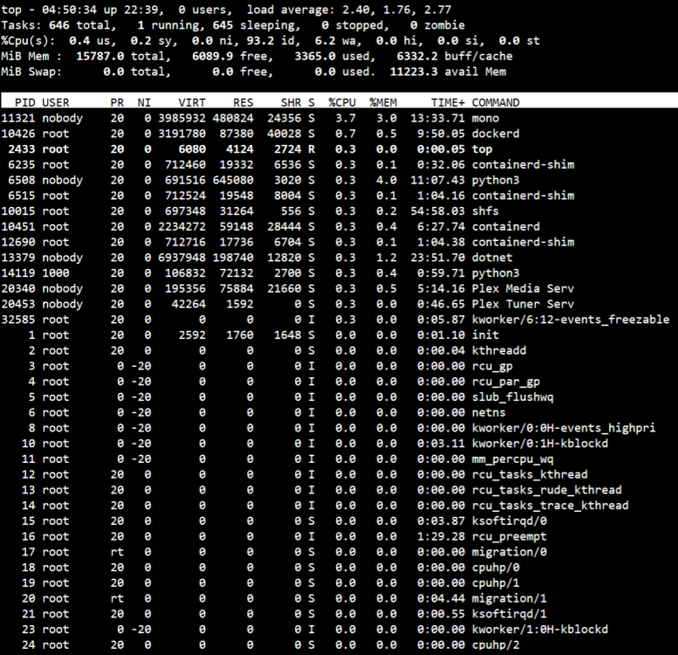Image resolution: width=678 pixels, height=655 pixels.
Task: Select the rcu_par_gp command
Action: tap(506, 382)
